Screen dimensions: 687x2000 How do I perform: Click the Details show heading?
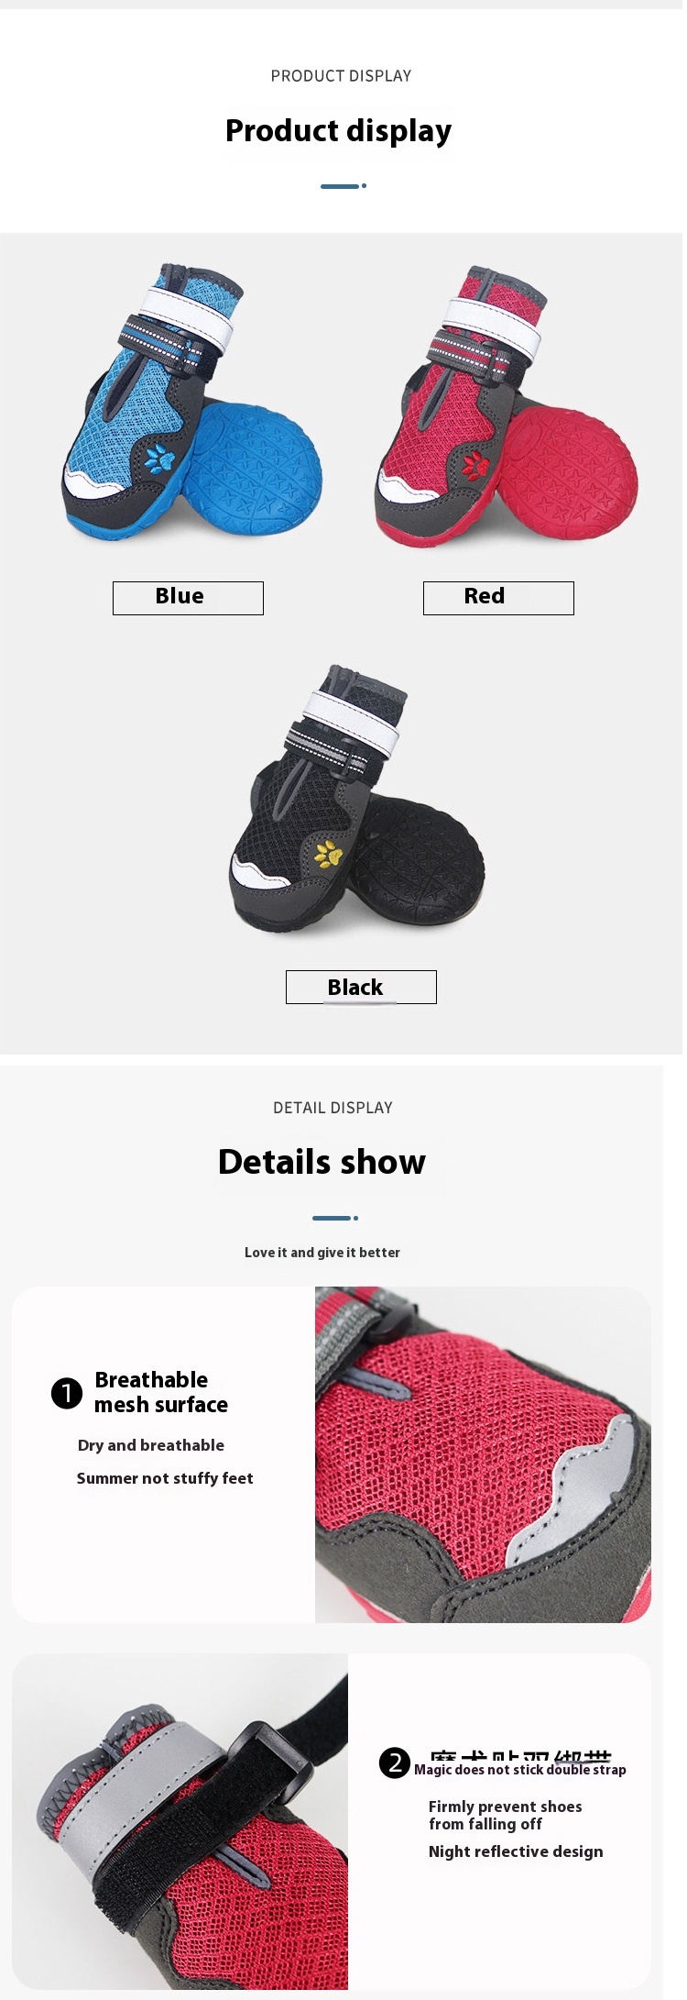pos(322,1162)
